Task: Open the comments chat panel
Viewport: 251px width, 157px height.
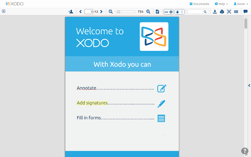Action: pyautogui.click(x=246, y=11)
